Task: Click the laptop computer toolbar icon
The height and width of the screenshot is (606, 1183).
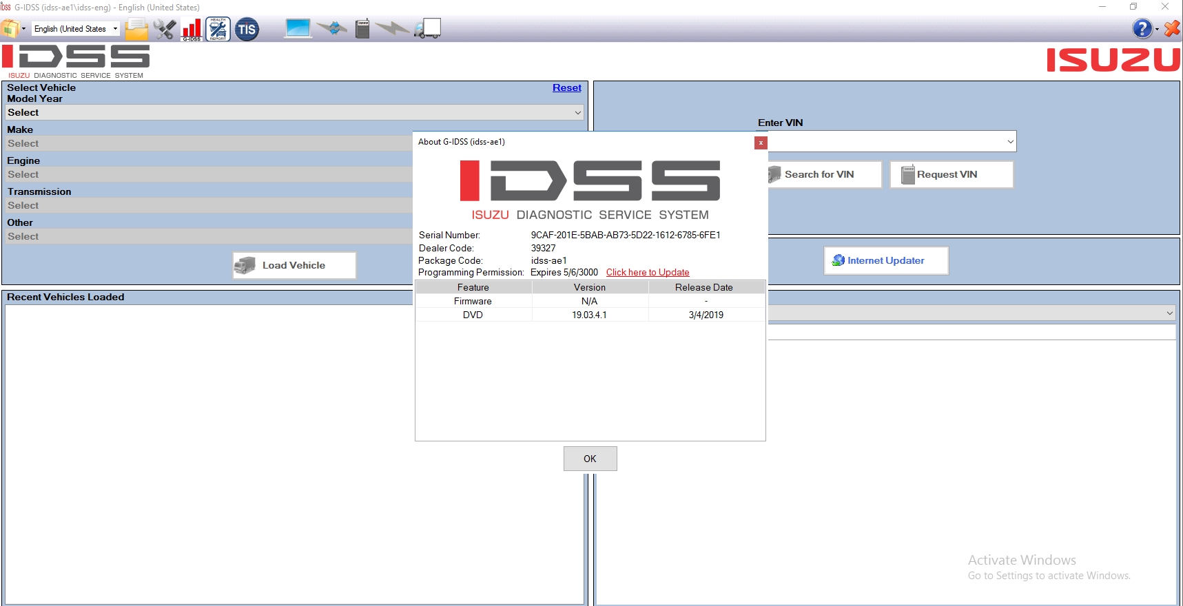Action: point(298,28)
